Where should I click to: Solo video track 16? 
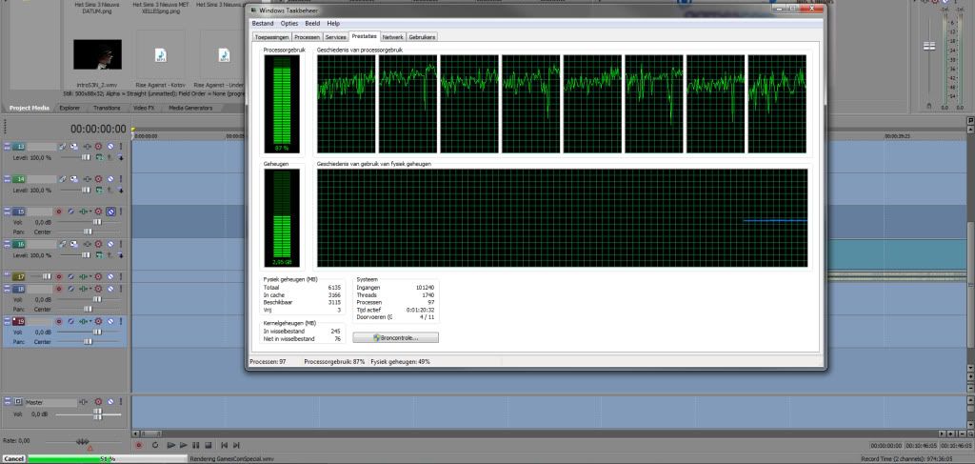121,244
